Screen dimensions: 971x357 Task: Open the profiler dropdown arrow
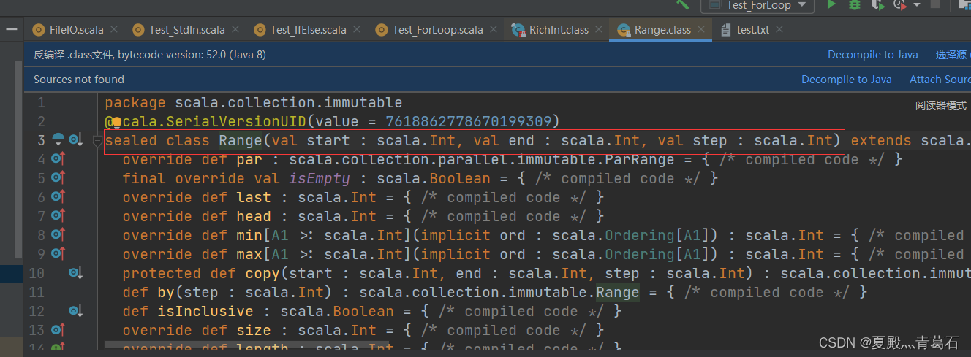click(917, 4)
